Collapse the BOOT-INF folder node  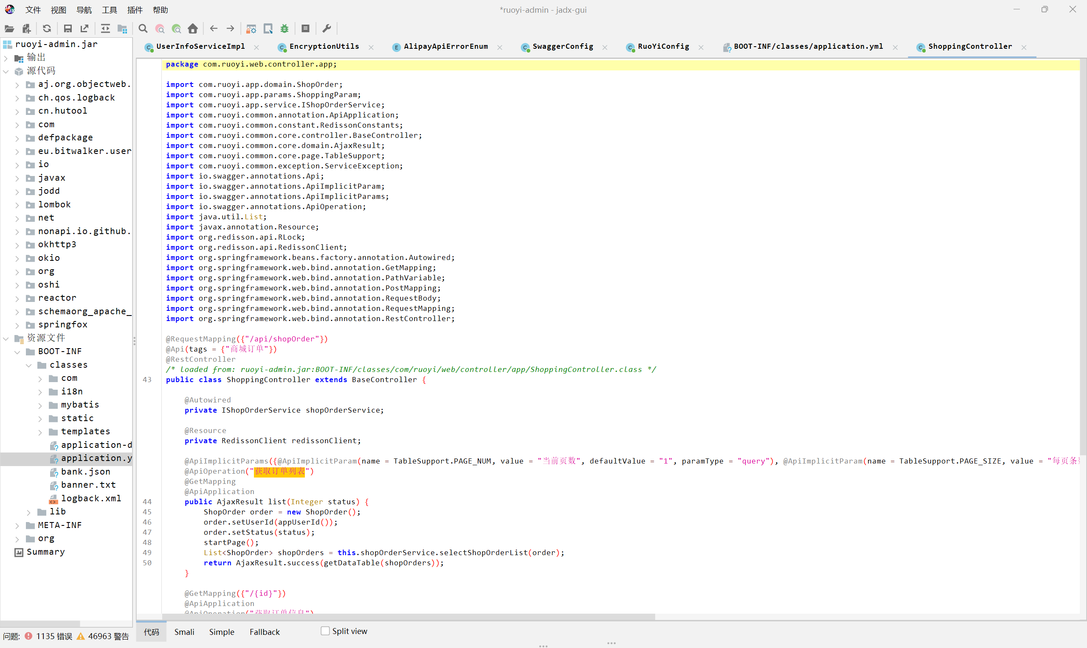(x=17, y=352)
